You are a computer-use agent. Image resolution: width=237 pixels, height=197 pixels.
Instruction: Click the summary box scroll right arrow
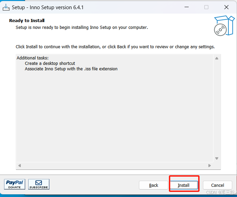click(x=209, y=165)
